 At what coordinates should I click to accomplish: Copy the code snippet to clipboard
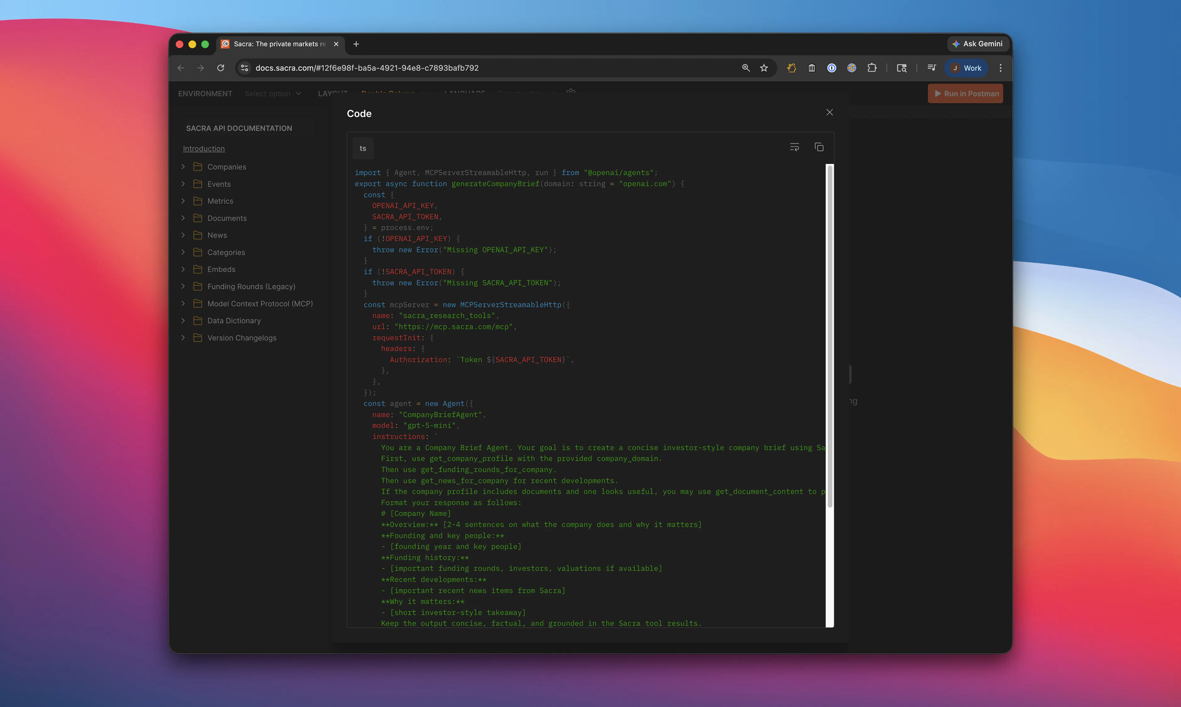819,147
